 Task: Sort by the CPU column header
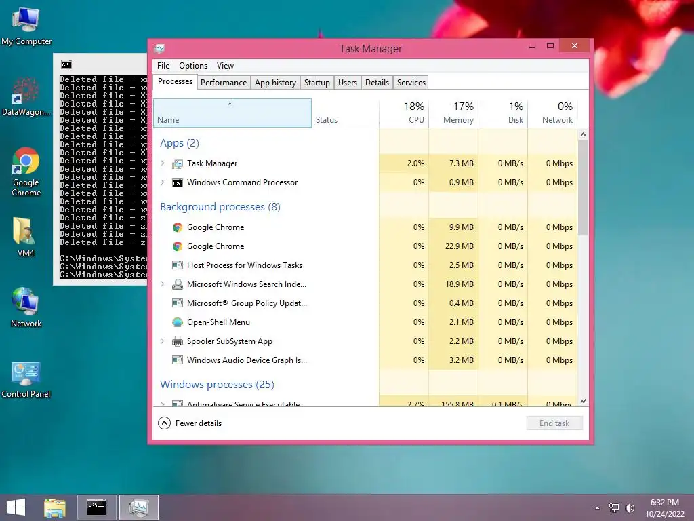[x=404, y=113]
